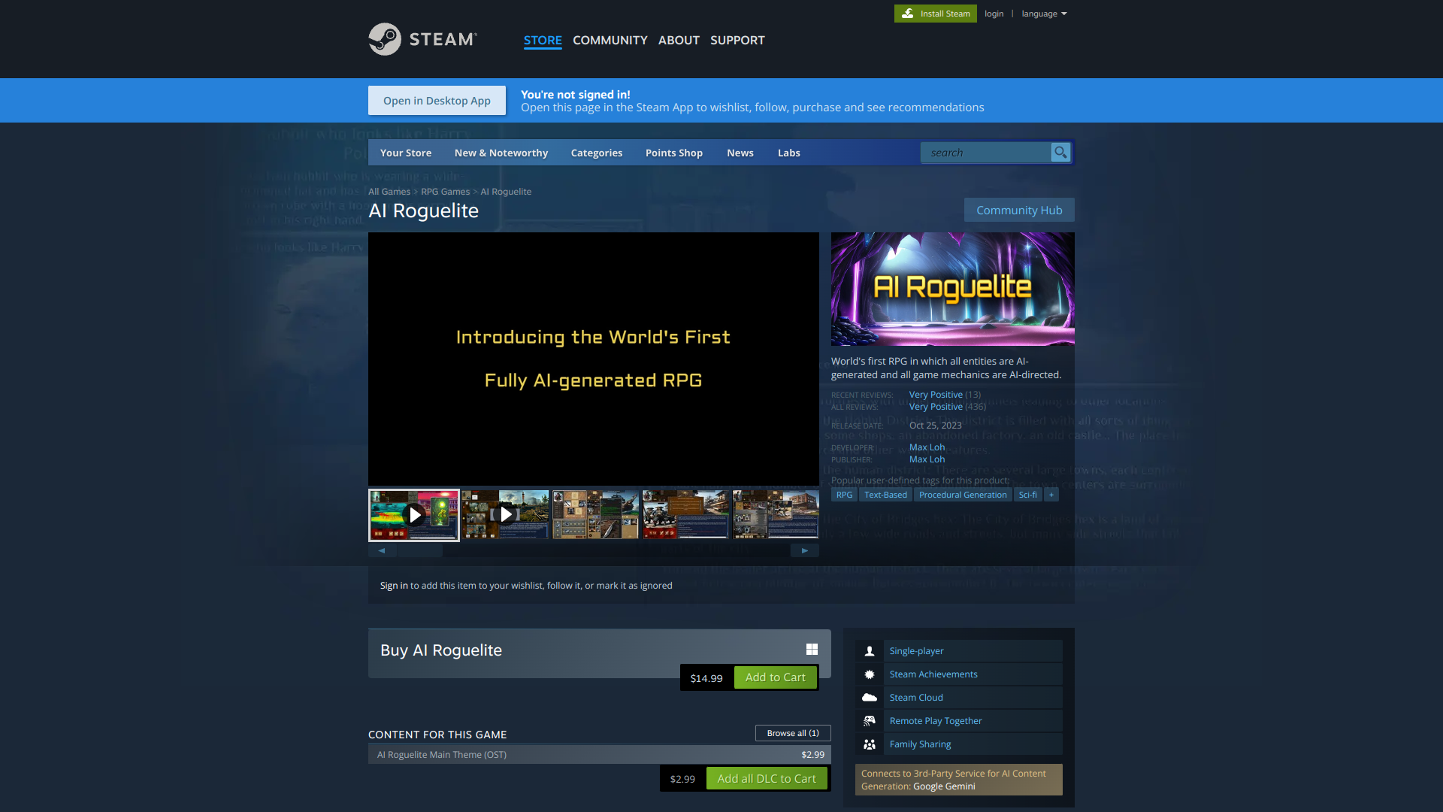
Task: Expand more tags with plus button
Action: (x=1051, y=495)
